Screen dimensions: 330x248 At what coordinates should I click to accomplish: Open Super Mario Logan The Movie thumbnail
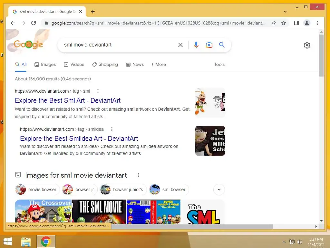tap(153, 212)
